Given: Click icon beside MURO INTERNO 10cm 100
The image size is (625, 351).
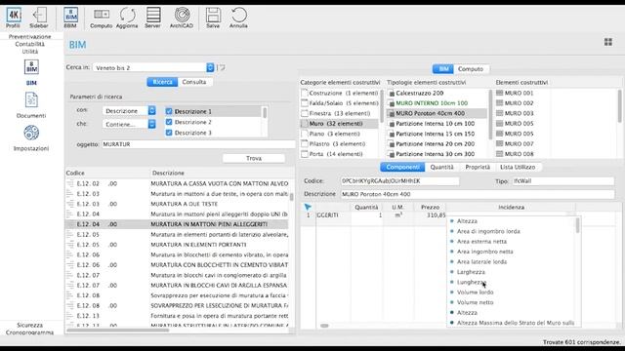Looking at the screenshot, I should pos(392,103).
